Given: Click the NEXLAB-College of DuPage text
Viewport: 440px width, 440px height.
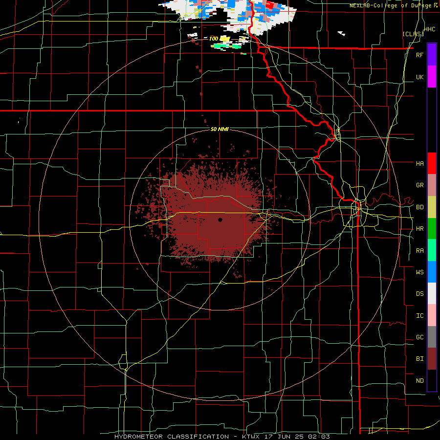Looking at the screenshot, I should (x=392, y=5).
